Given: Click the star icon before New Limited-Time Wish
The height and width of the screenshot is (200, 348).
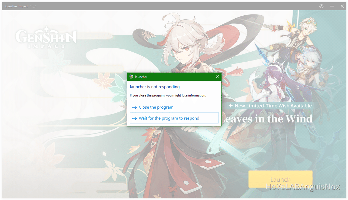Looking at the screenshot, I should click(231, 106).
